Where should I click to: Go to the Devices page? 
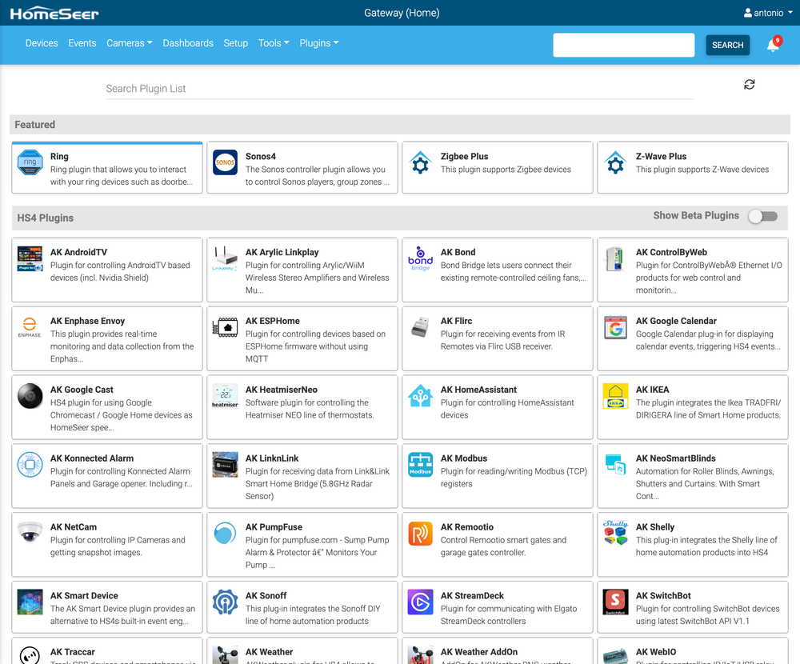pos(42,43)
